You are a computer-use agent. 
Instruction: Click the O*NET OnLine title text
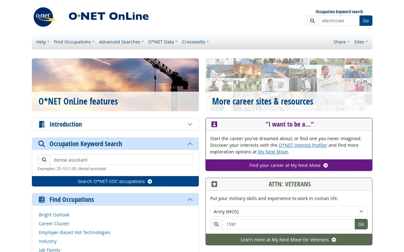[109, 16]
